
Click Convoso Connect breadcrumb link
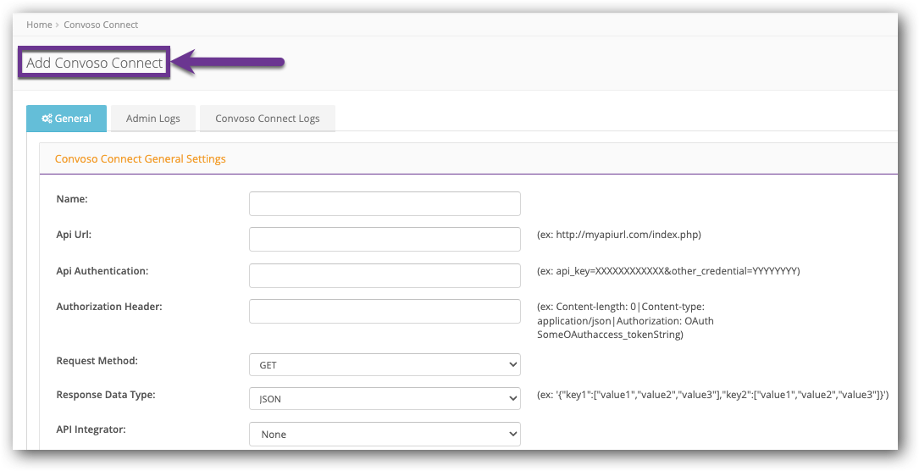tap(101, 25)
